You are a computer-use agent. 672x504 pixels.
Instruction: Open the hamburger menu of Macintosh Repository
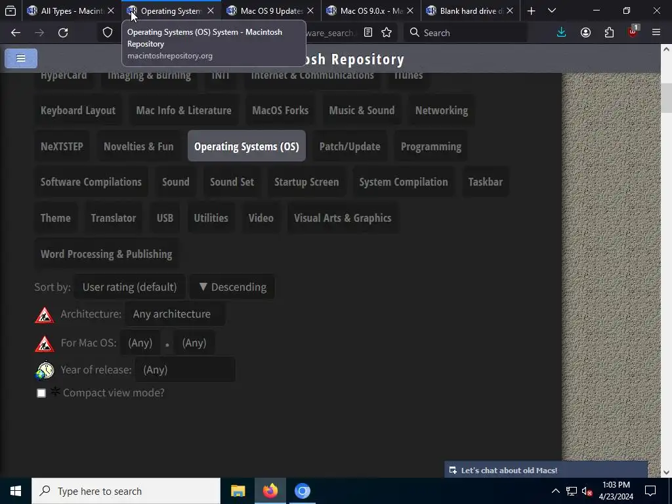click(x=21, y=58)
